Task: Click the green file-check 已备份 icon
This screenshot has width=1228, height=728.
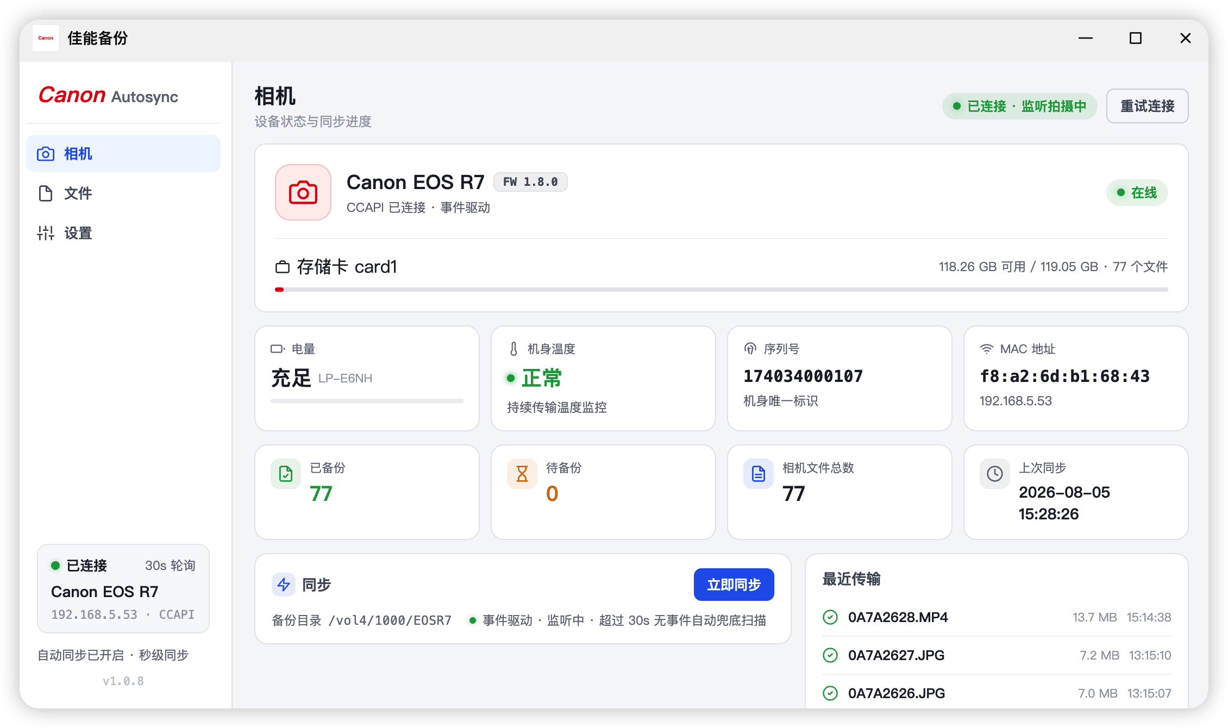Action: click(286, 474)
